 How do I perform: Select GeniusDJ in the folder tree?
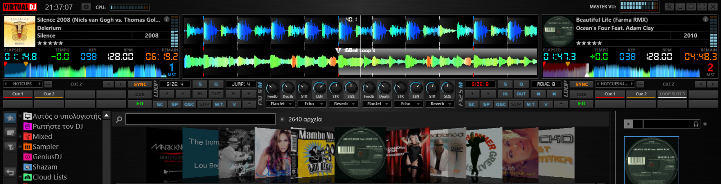43,157
